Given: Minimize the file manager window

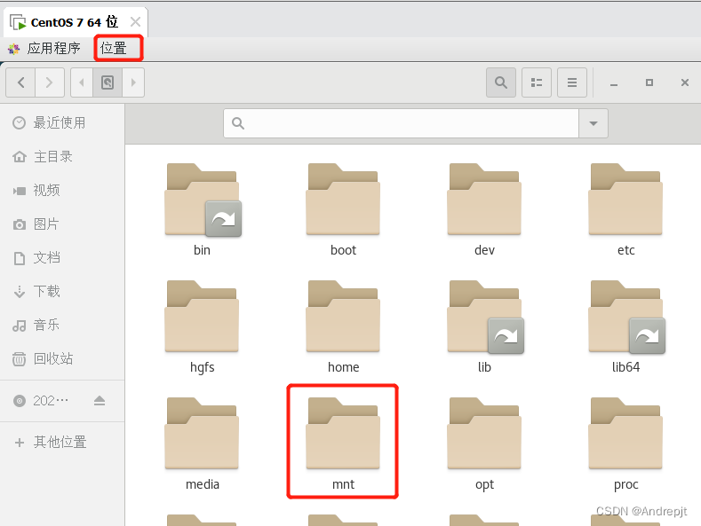Looking at the screenshot, I should (614, 83).
